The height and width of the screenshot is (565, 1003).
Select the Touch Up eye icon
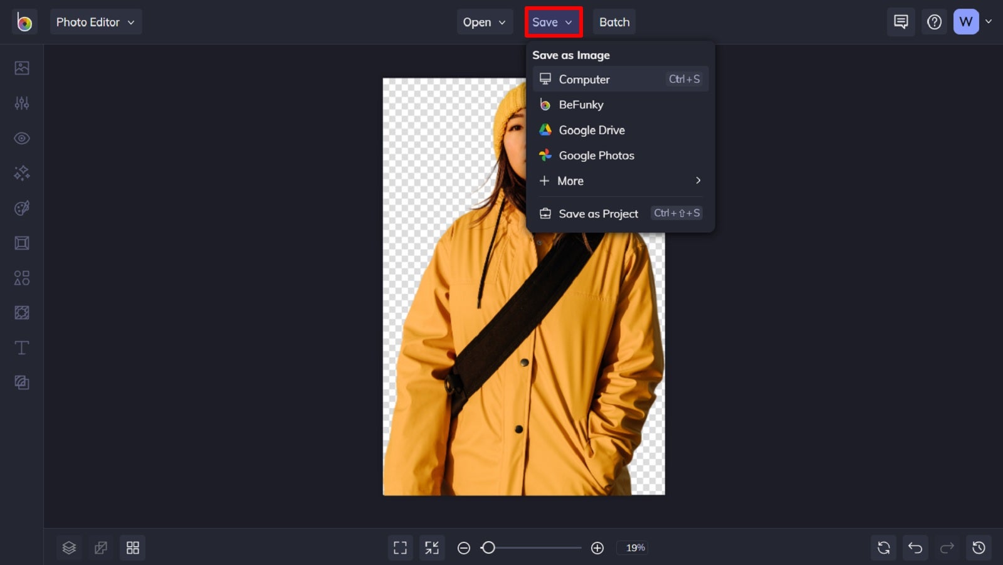point(22,138)
